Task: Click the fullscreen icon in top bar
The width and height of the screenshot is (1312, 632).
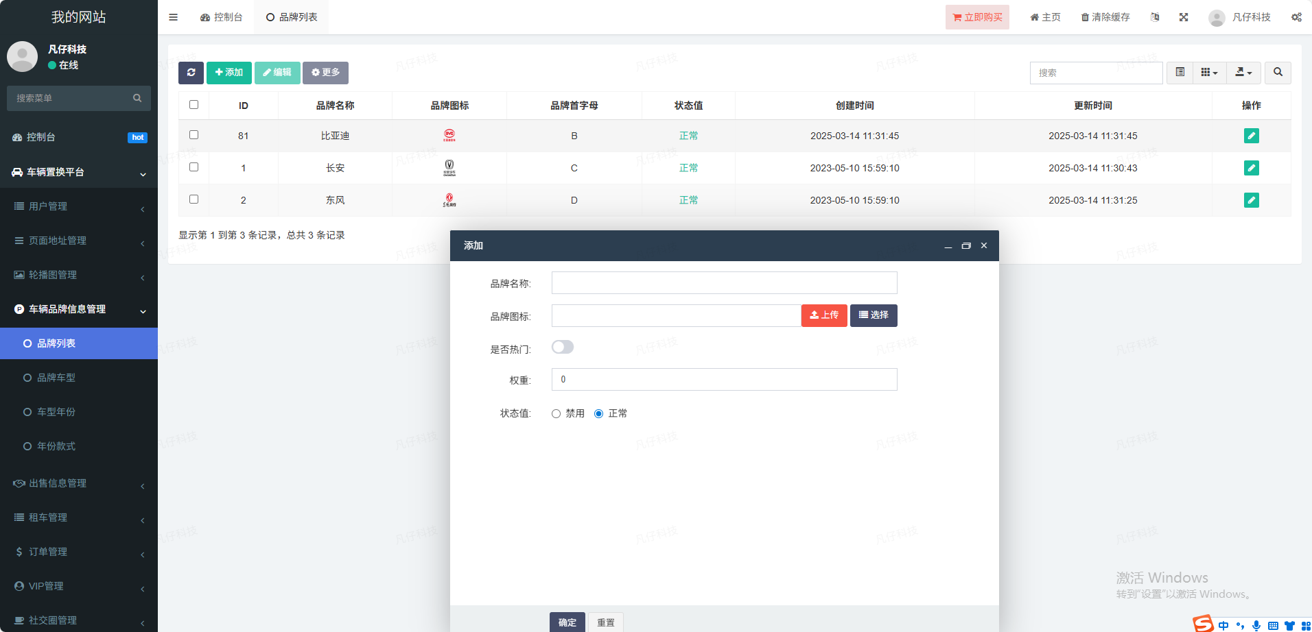Action: click(x=1184, y=17)
